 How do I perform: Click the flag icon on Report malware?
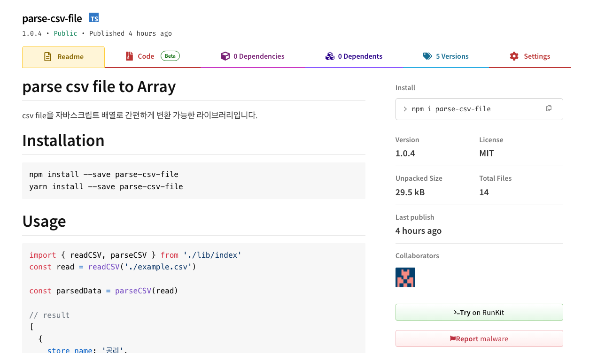453,338
